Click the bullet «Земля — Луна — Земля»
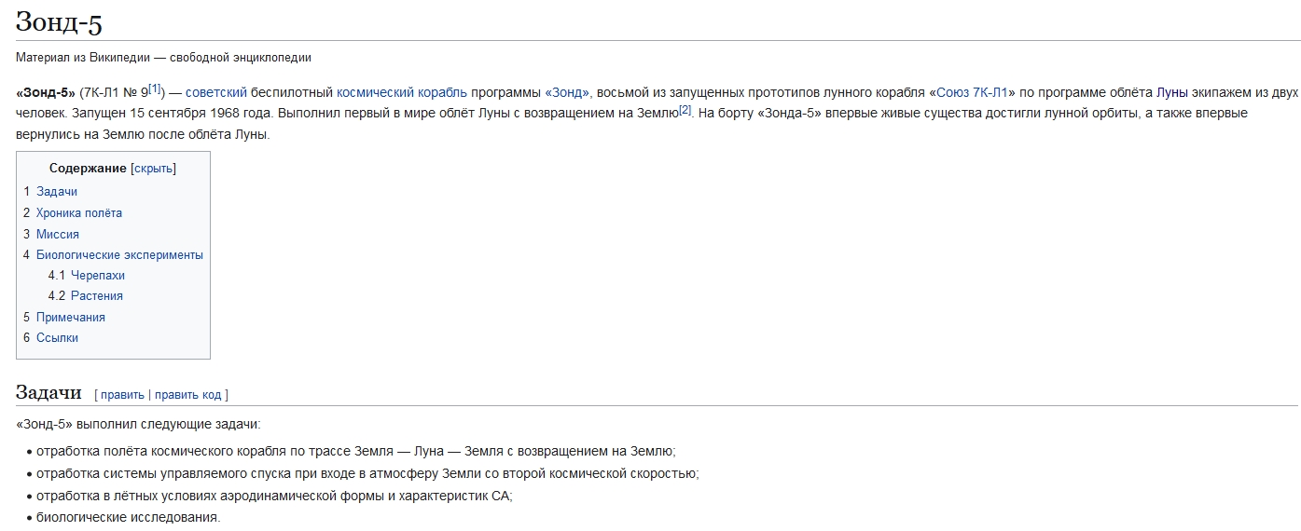The height and width of the screenshot is (531, 1301). [x=356, y=451]
